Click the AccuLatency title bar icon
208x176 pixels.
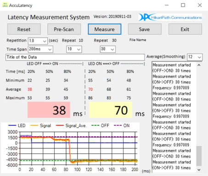pyautogui.click(x=5, y=5)
